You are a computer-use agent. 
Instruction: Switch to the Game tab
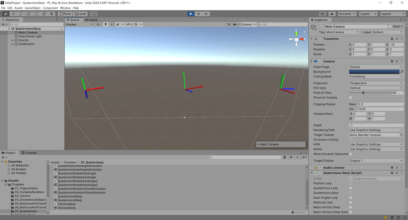click(91, 20)
